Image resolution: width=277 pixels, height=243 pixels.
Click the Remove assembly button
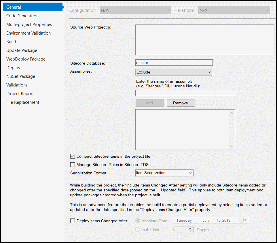[x=181, y=103]
